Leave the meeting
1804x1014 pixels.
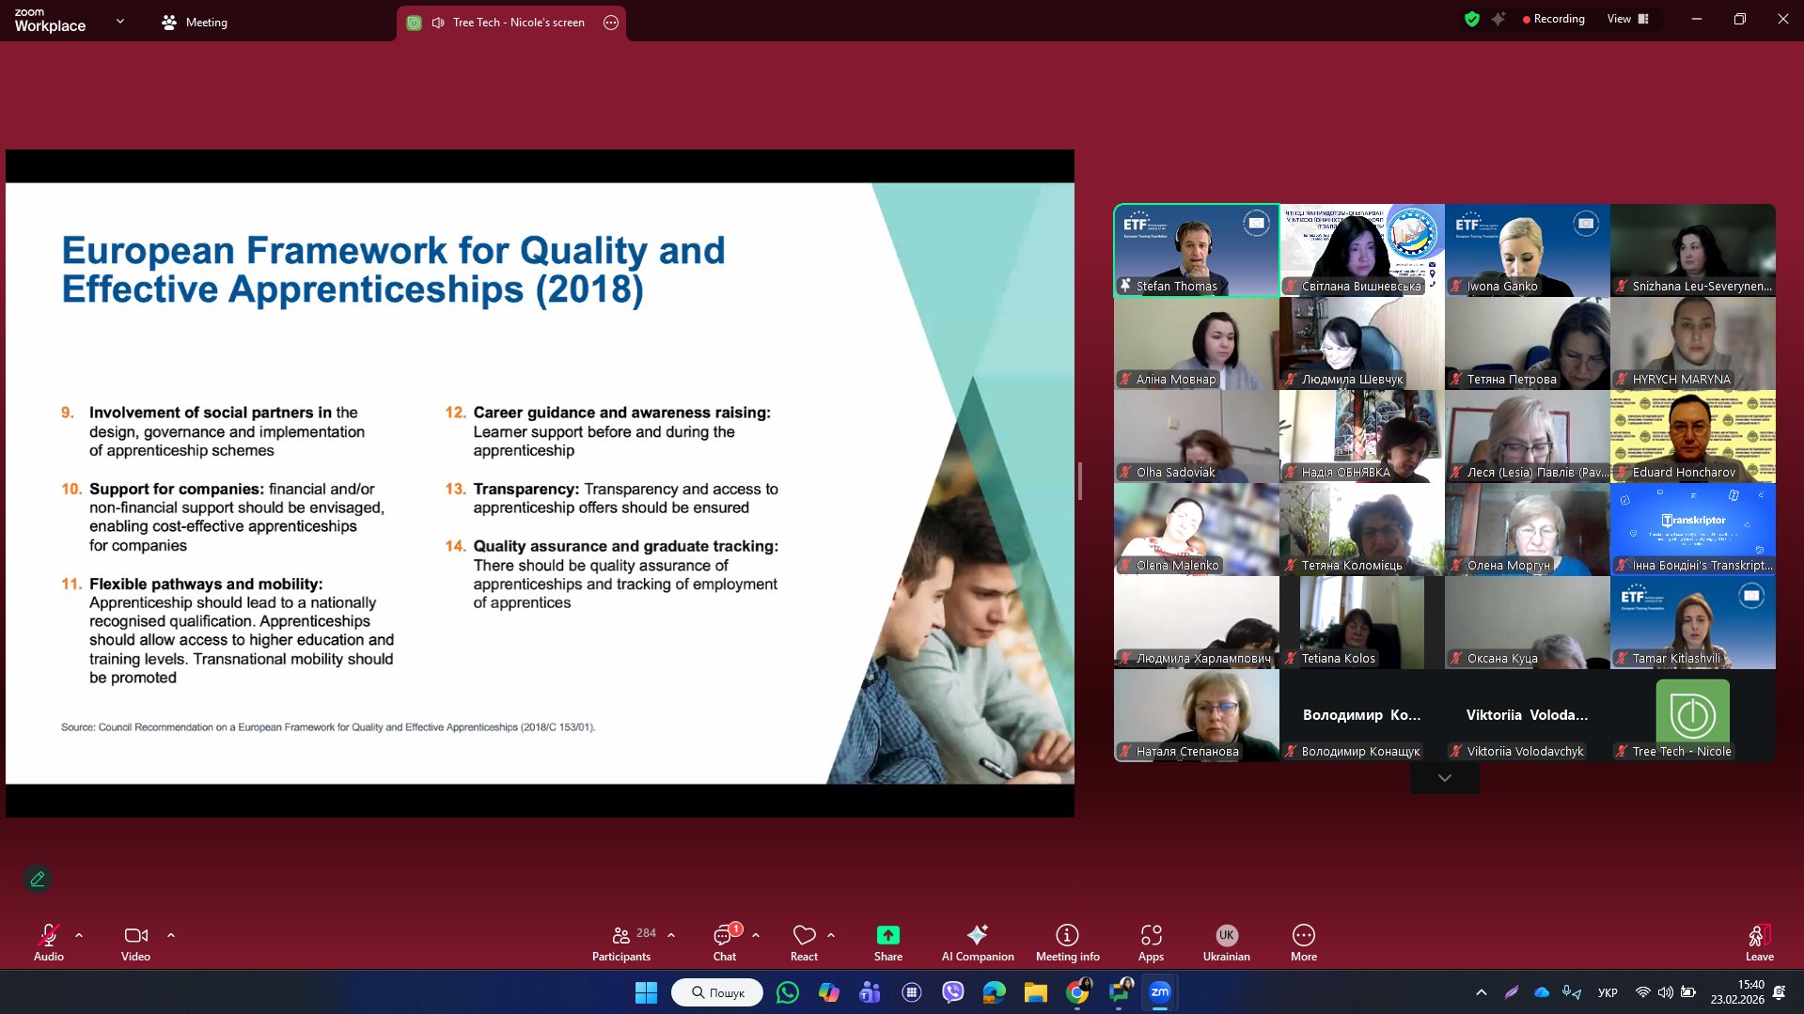1759,943
